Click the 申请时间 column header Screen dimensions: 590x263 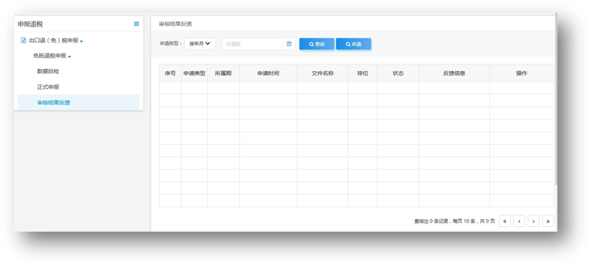pos(268,73)
